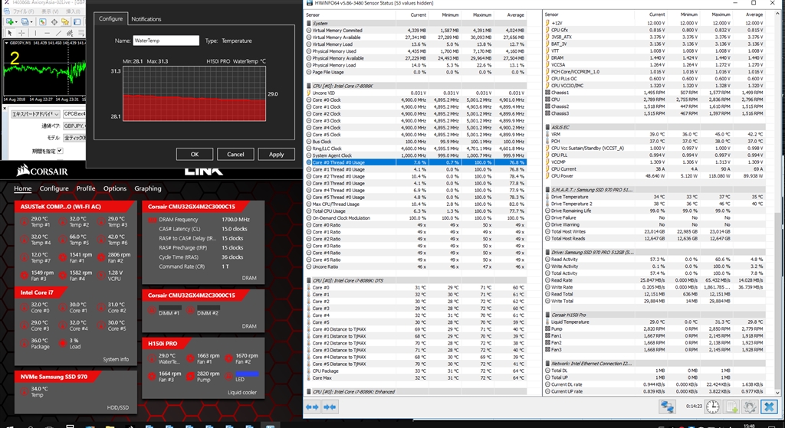The width and height of the screenshot is (785, 428).
Task: Collapse the Corsair H150i Pro sensor section header
Action: coord(654,315)
